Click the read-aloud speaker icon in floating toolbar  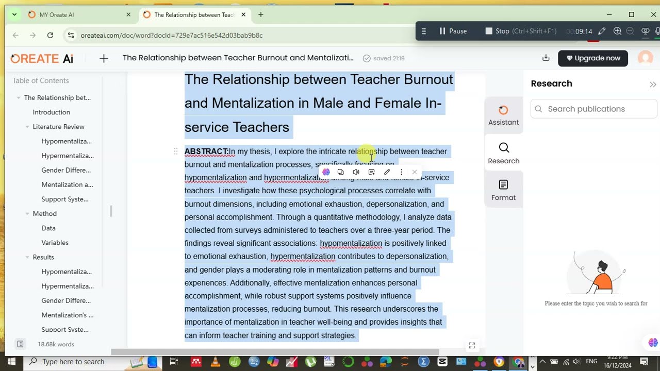point(356,172)
